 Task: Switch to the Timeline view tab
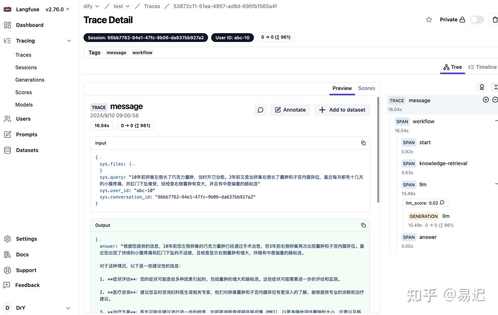click(x=482, y=67)
